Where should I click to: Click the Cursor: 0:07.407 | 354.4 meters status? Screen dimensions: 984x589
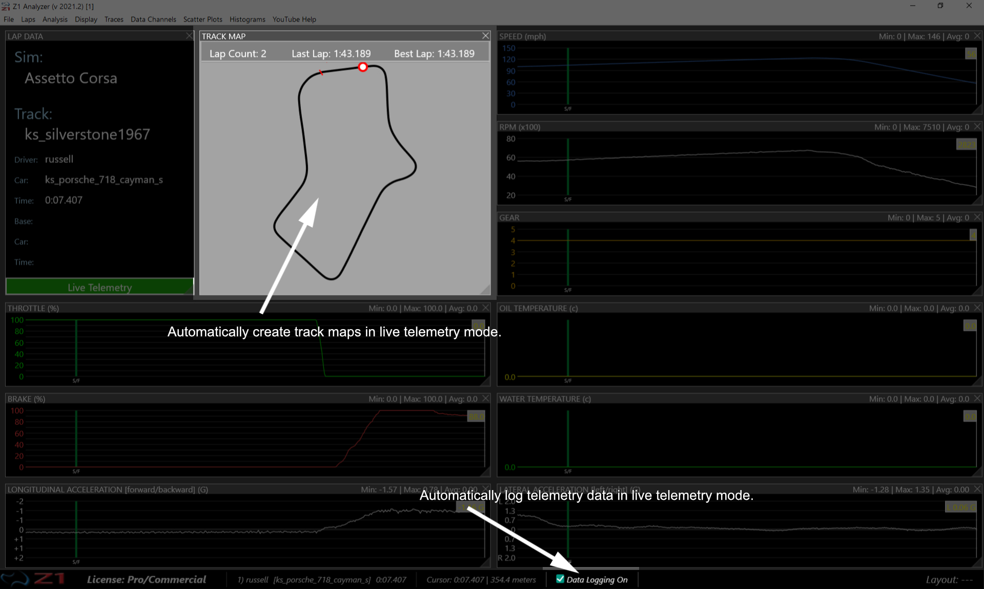tap(481, 580)
